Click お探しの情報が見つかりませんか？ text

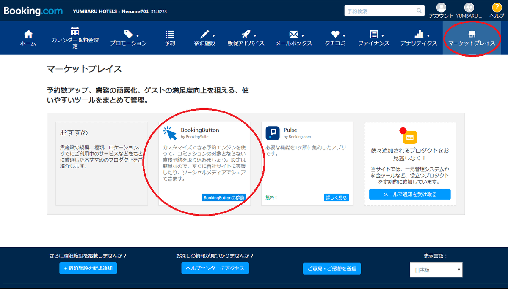[215, 256]
